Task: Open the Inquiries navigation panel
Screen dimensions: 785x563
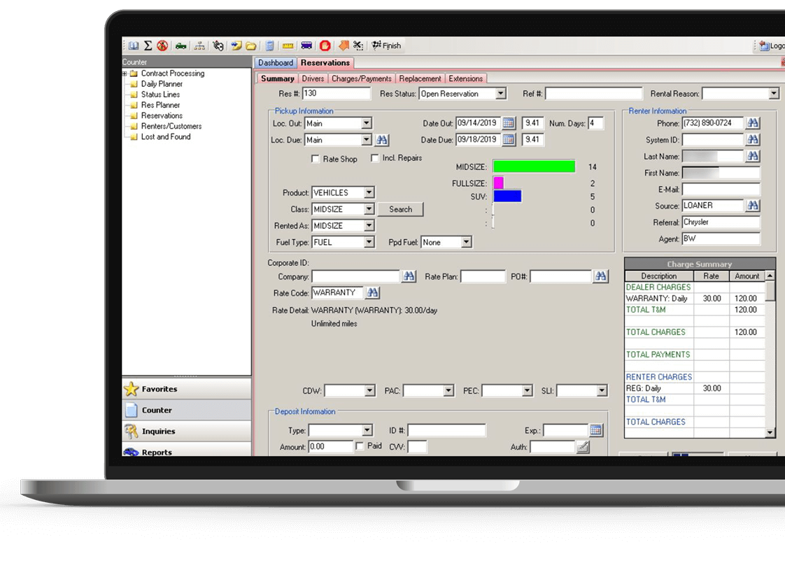Action: [186, 431]
